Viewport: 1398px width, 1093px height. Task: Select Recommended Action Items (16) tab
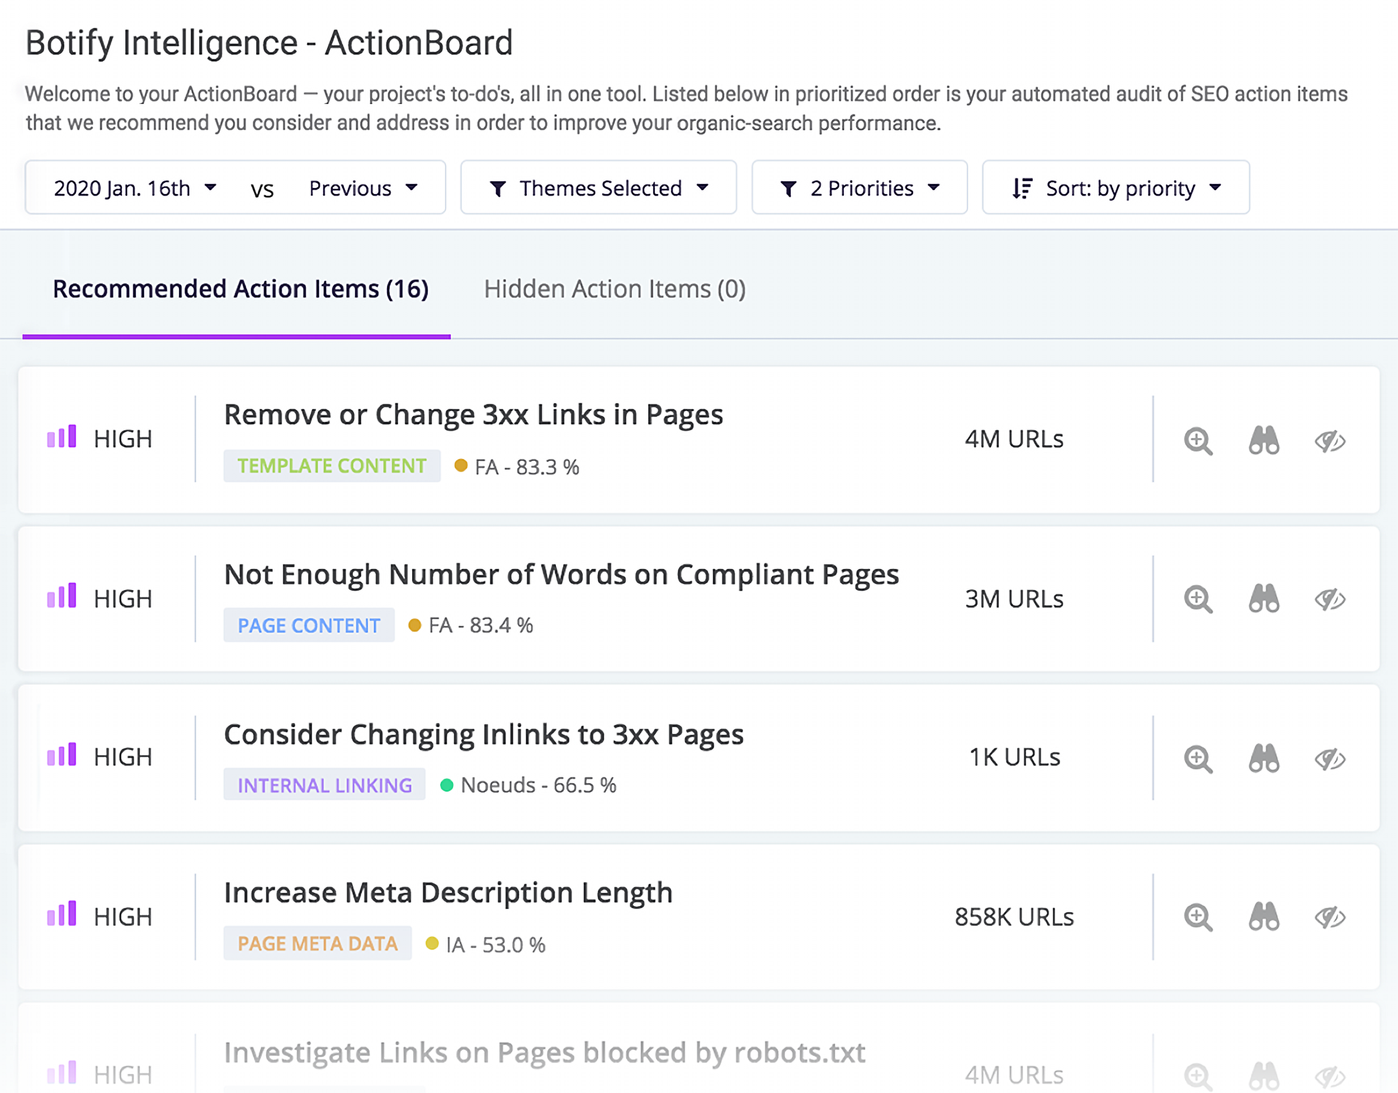pos(240,289)
